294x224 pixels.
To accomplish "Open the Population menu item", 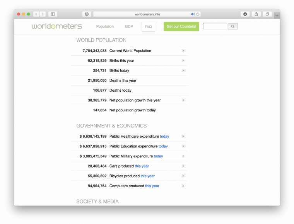I will click(105, 26).
